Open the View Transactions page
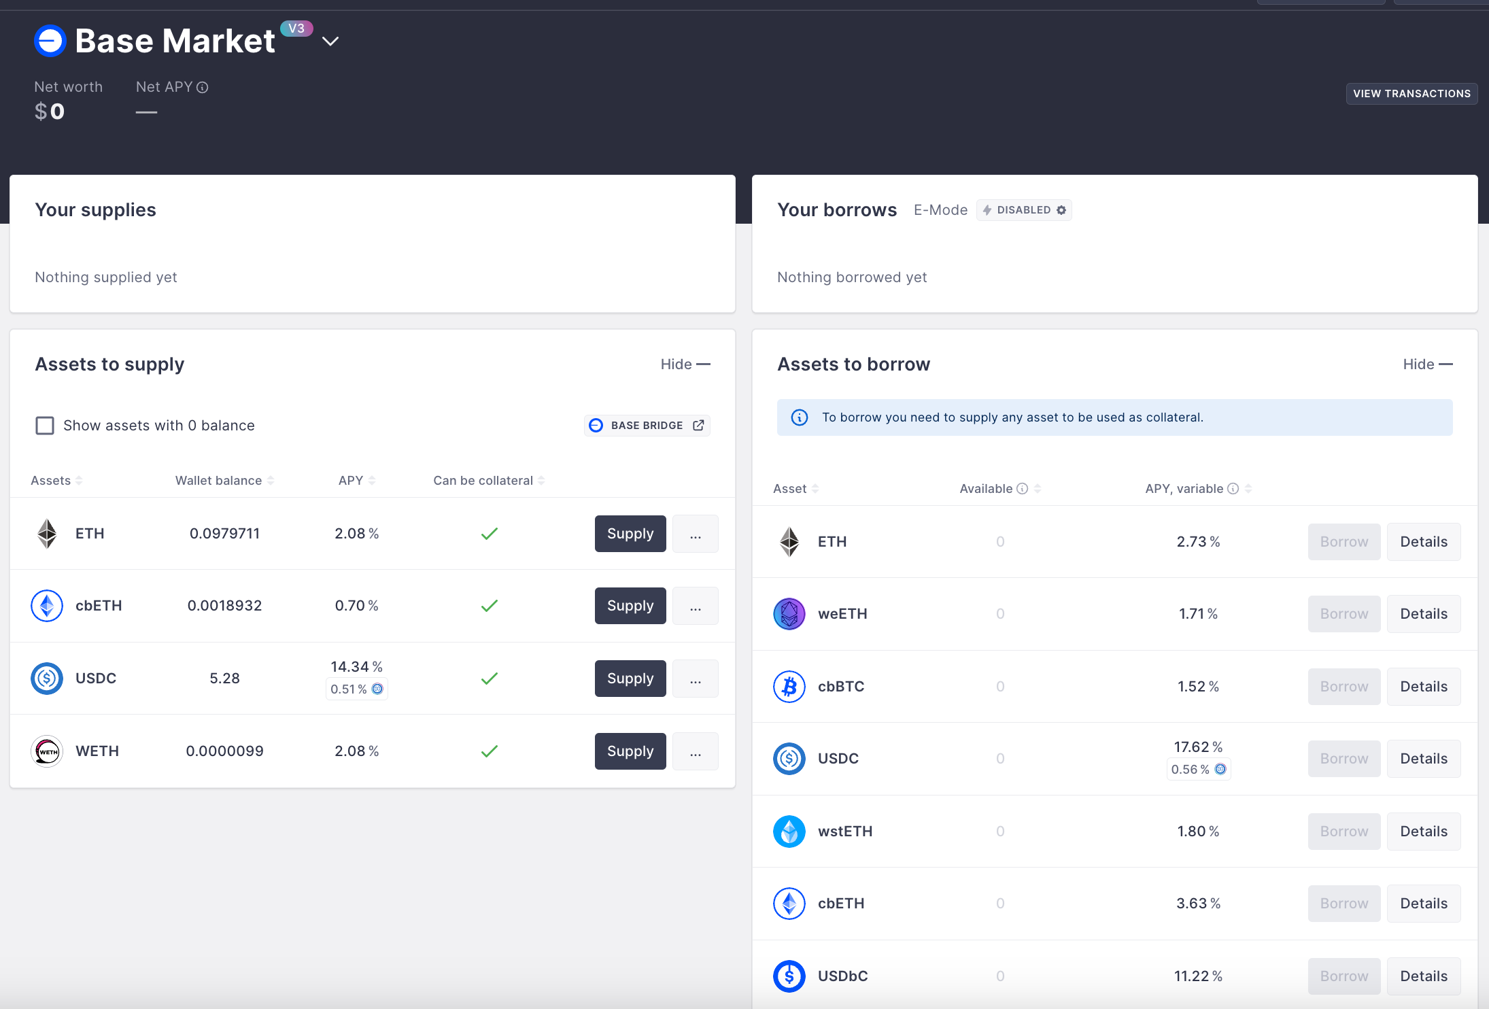Image resolution: width=1489 pixels, height=1009 pixels. [1411, 94]
